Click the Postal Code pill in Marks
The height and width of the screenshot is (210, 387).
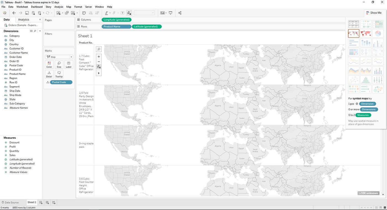click(x=61, y=82)
